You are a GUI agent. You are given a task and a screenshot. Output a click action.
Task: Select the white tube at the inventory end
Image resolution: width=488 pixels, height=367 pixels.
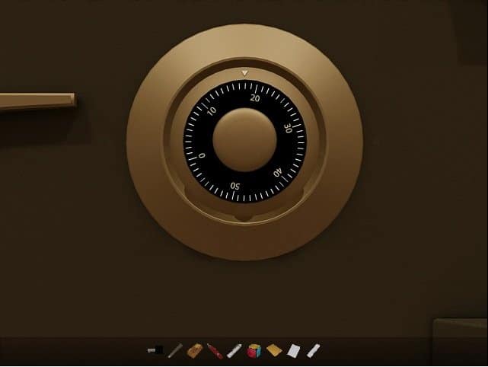[x=314, y=350]
